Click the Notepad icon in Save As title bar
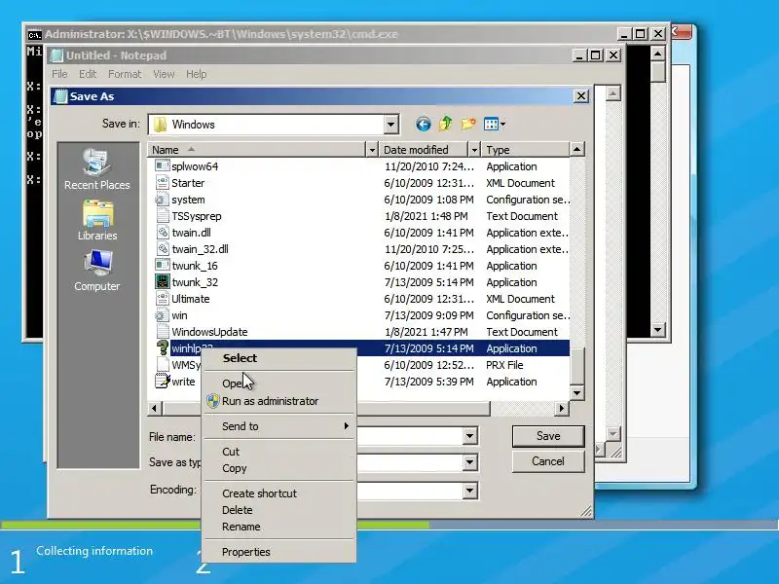The width and height of the screenshot is (779, 584). tap(60, 96)
